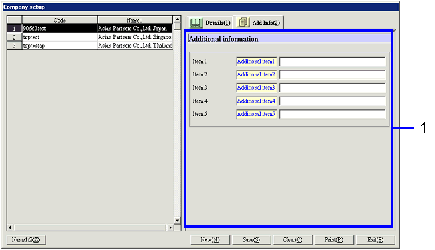Click the left arrow of horizontal scrollbar
The image size is (435, 250).
[10, 227]
